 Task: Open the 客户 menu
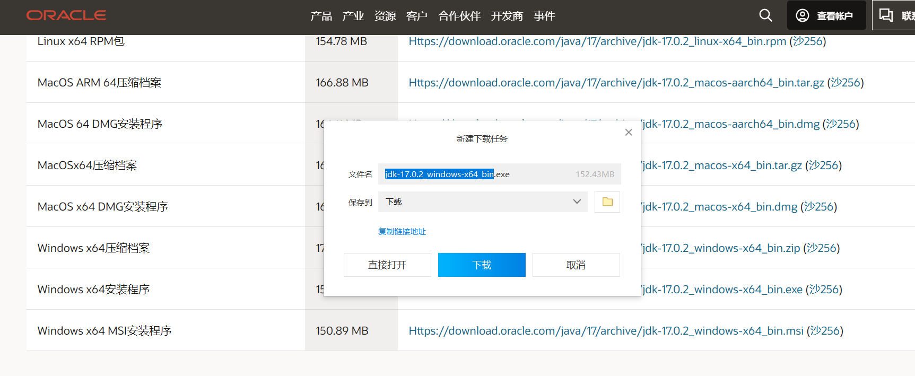pyautogui.click(x=417, y=16)
